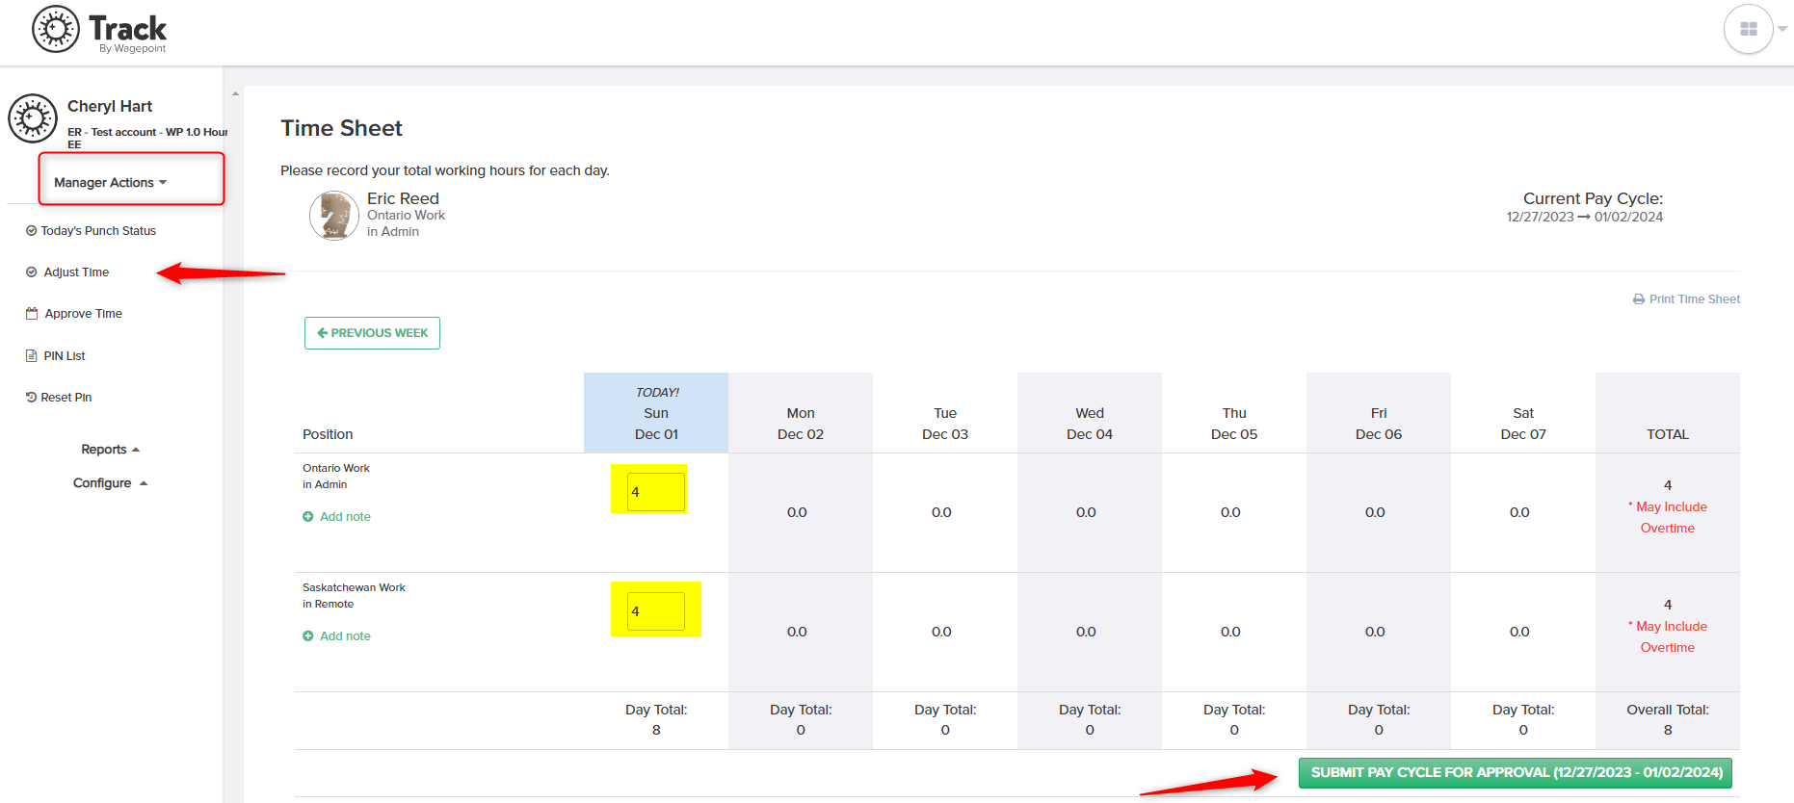
Task: Click the plus icon for Ontario Work note
Action: coord(308,517)
